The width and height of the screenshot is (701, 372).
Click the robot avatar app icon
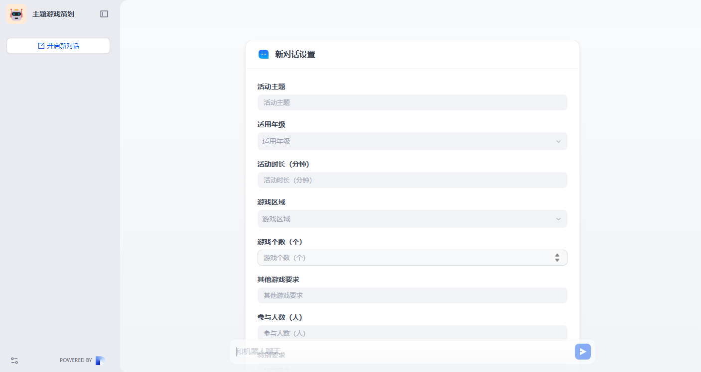pos(16,14)
